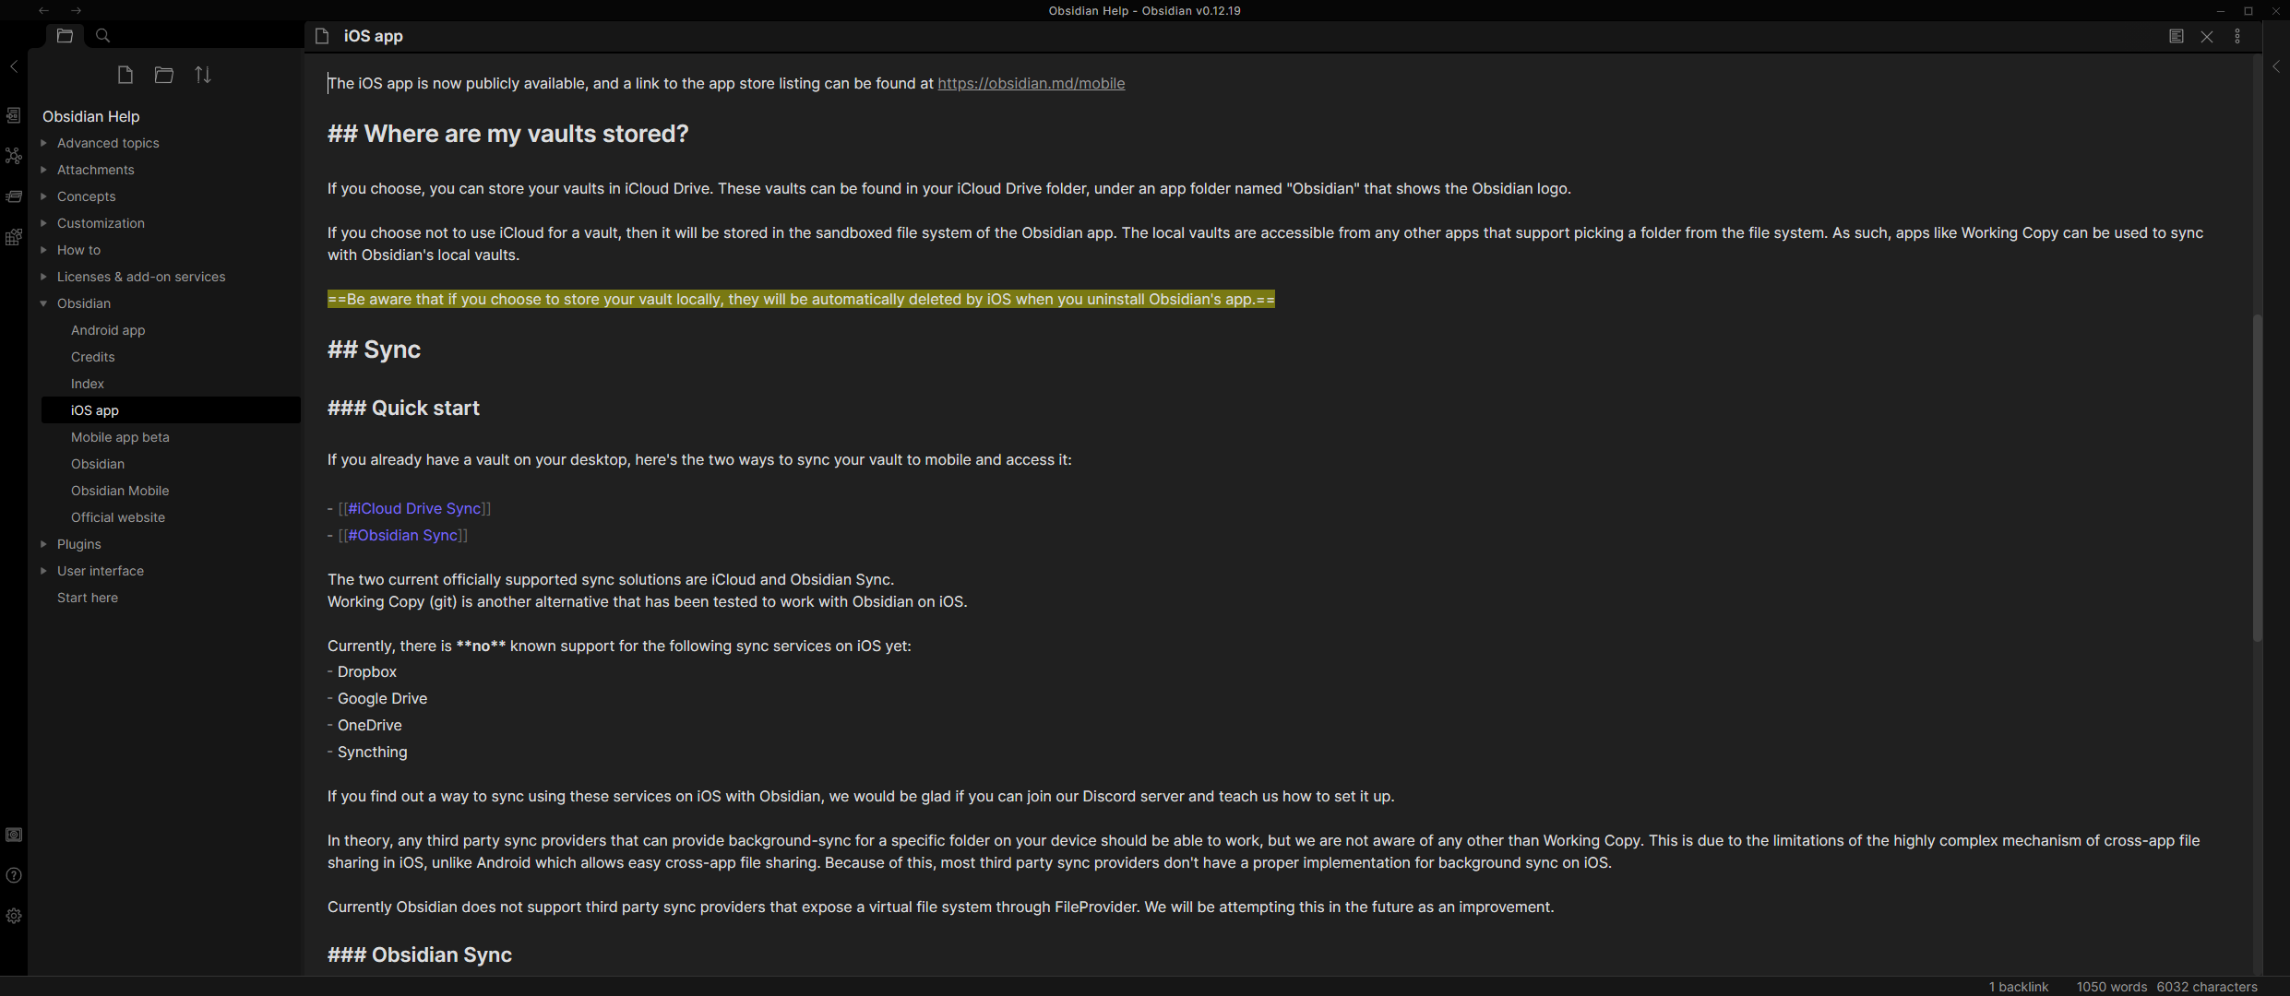Create a new folder in file explorer
This screenshot has width=2290, height=996.
164,75
